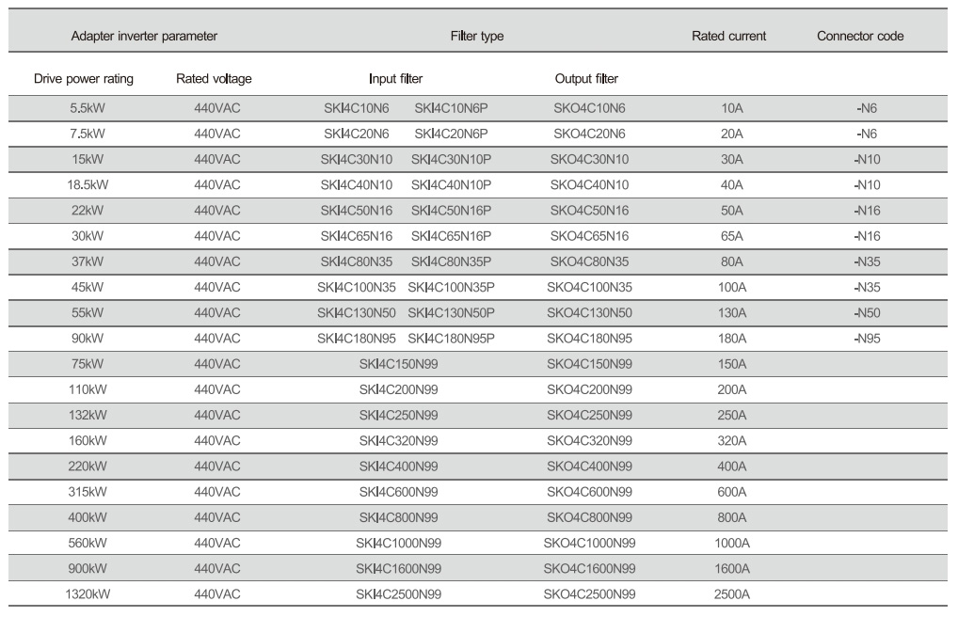
Task: Click the 800A rated current value
Action: pyautogui.click(x=732, y=518)
